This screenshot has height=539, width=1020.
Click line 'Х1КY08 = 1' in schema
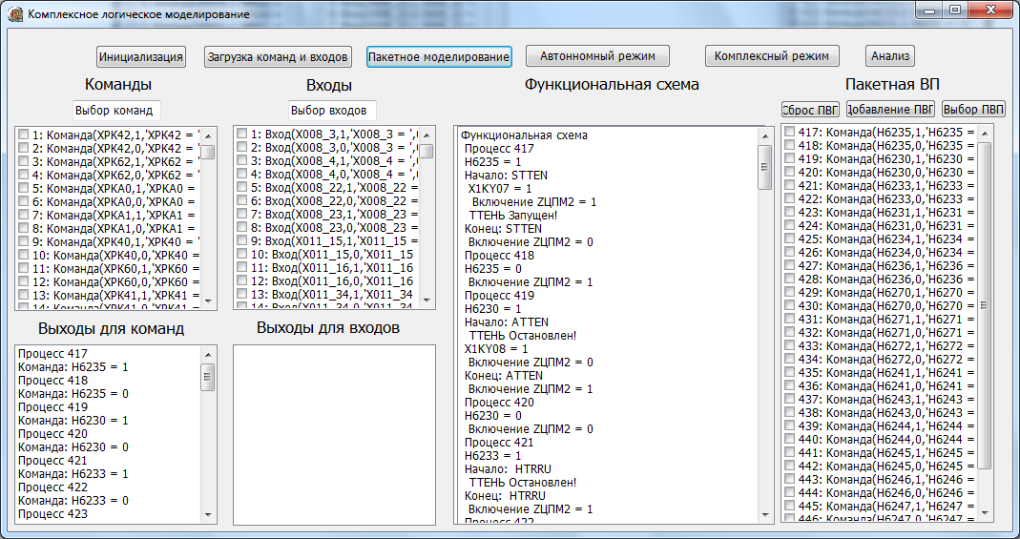(496, 348)
